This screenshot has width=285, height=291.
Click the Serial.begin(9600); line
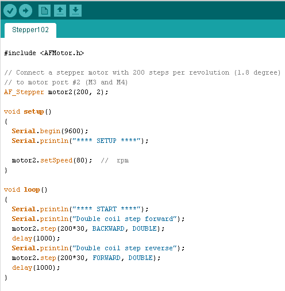[x=50, y=131]
